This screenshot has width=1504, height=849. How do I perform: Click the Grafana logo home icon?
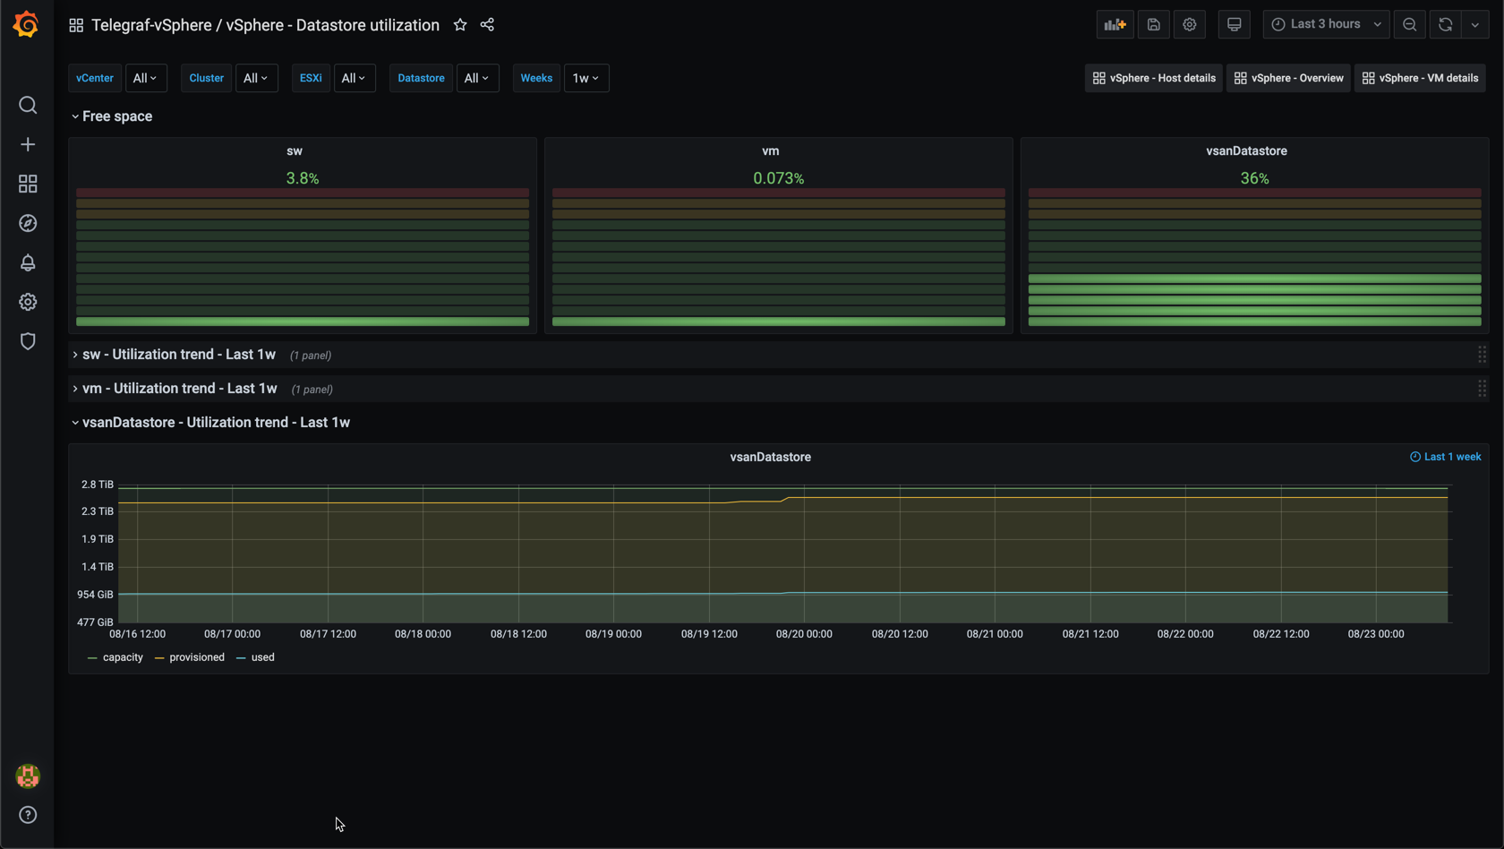coord(26,24)
